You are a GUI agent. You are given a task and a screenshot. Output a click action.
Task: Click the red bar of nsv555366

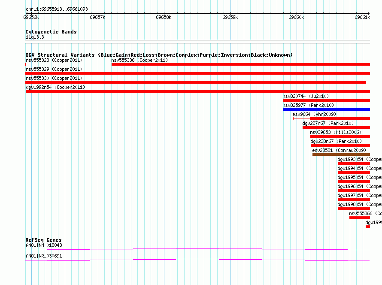pos(360,218)
